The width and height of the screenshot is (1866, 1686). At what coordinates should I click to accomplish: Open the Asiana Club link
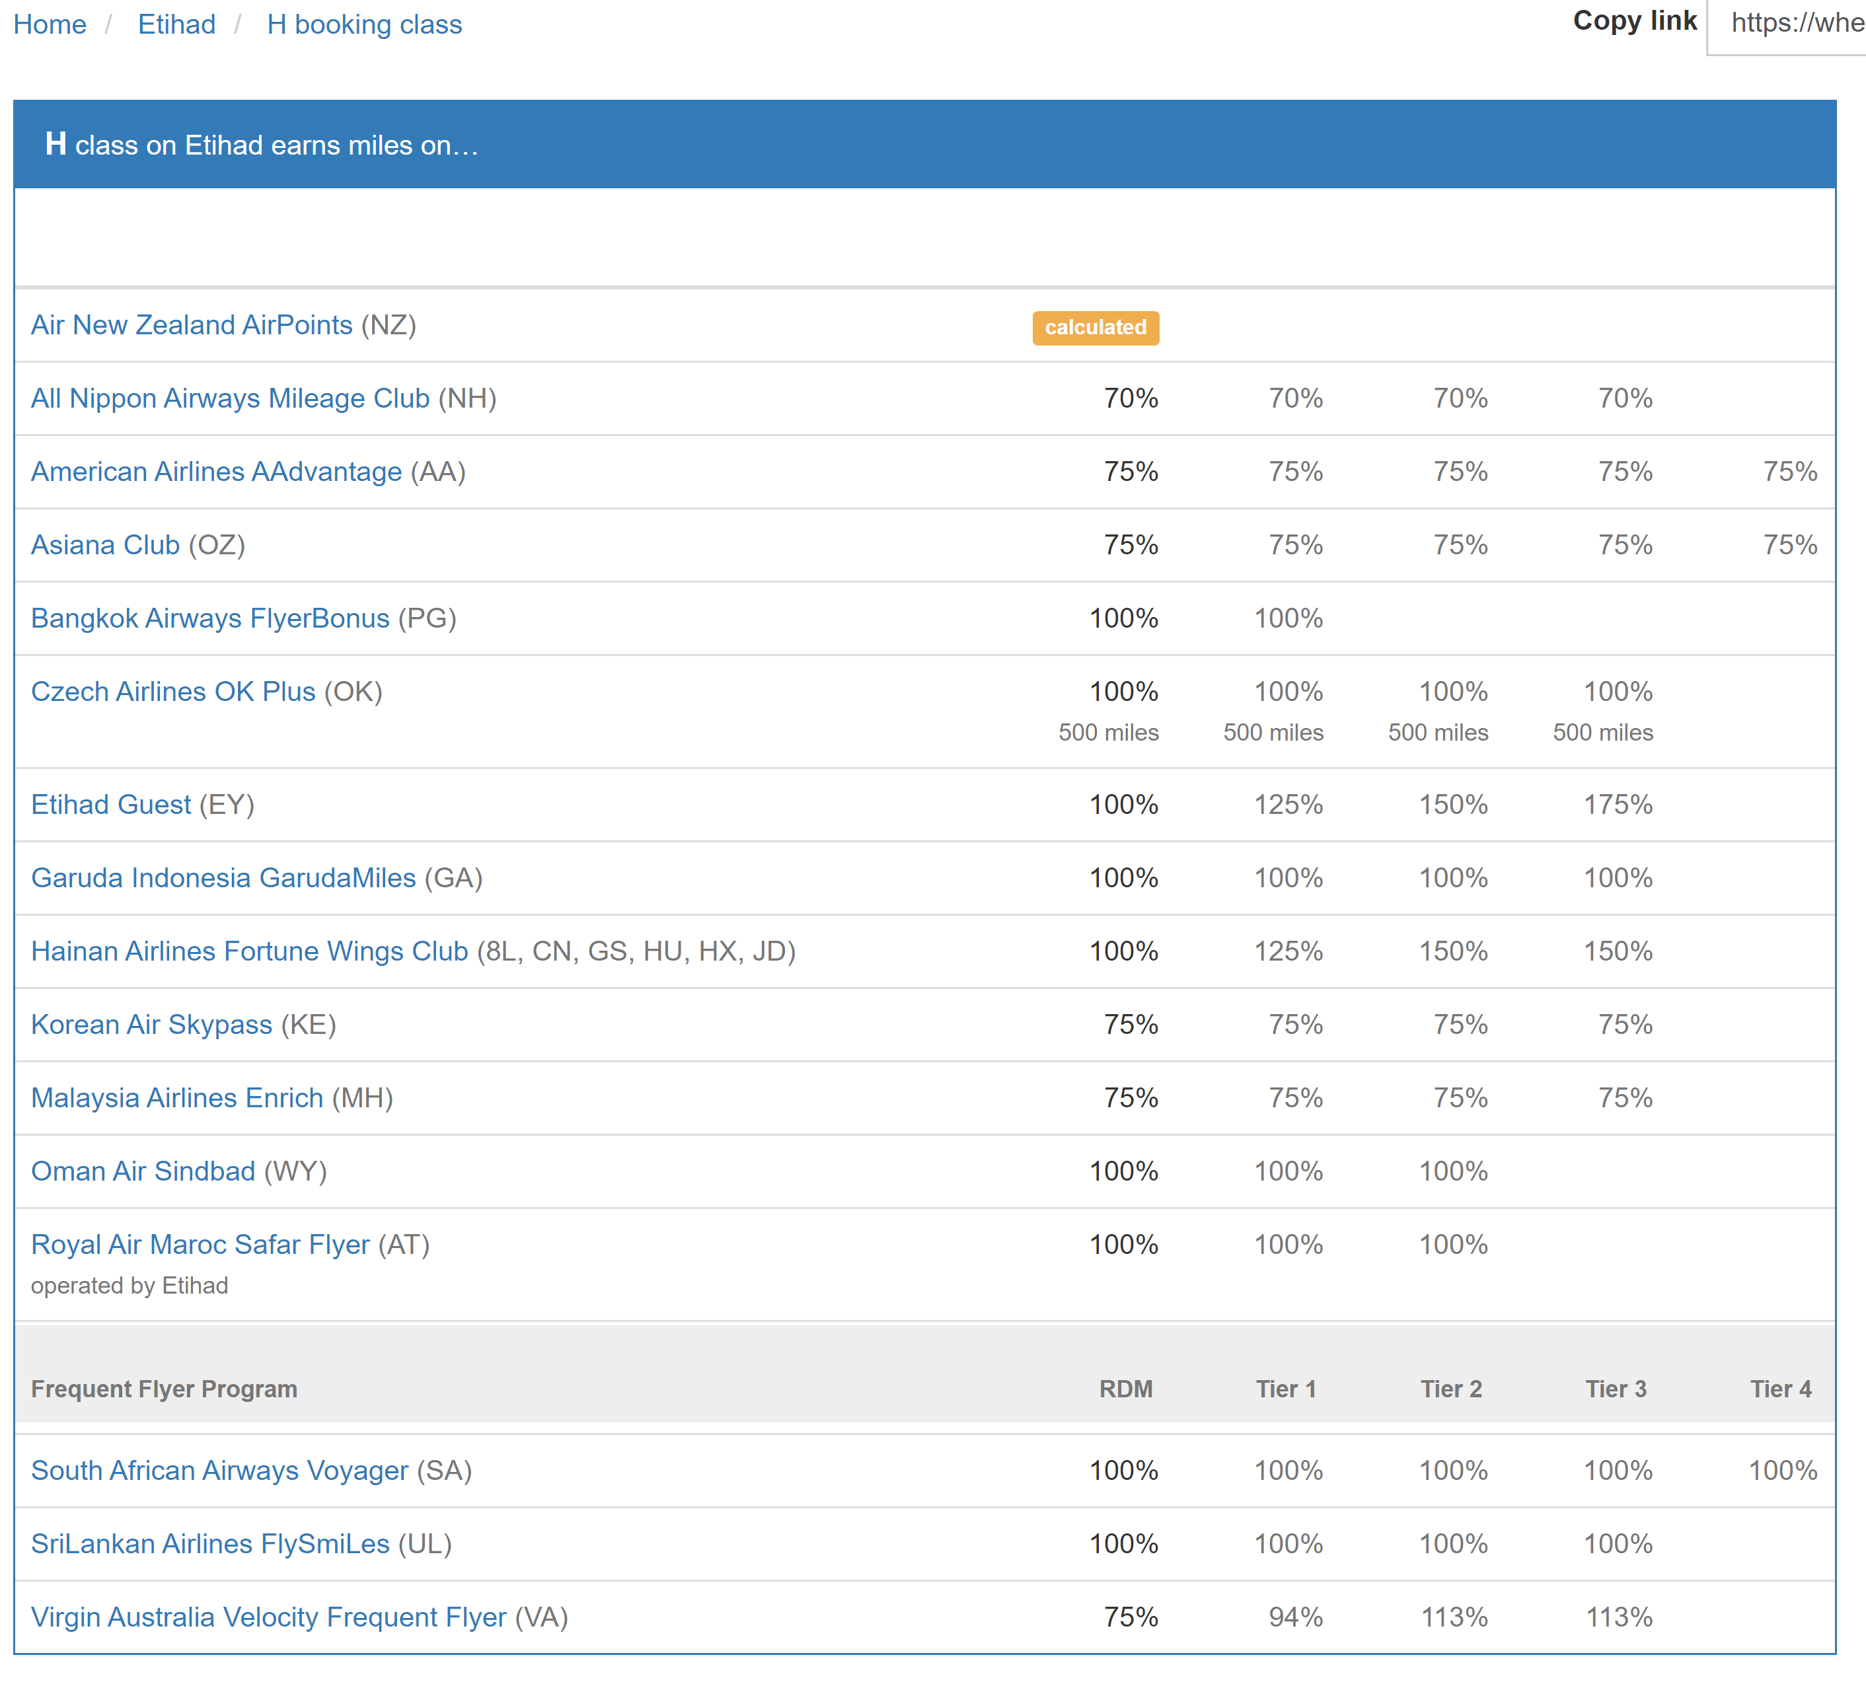[x=106, y=544]
